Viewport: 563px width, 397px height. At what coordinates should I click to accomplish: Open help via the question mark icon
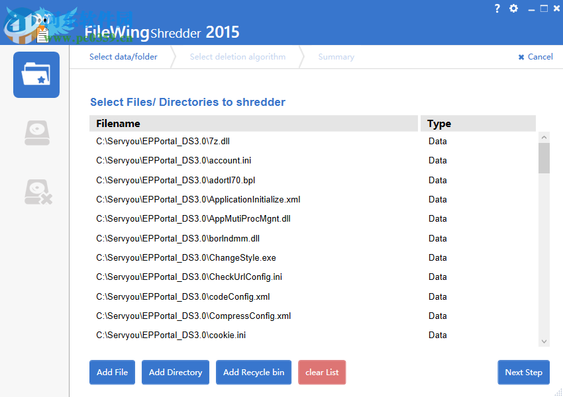pyautogui.click(x=497, y=9)
